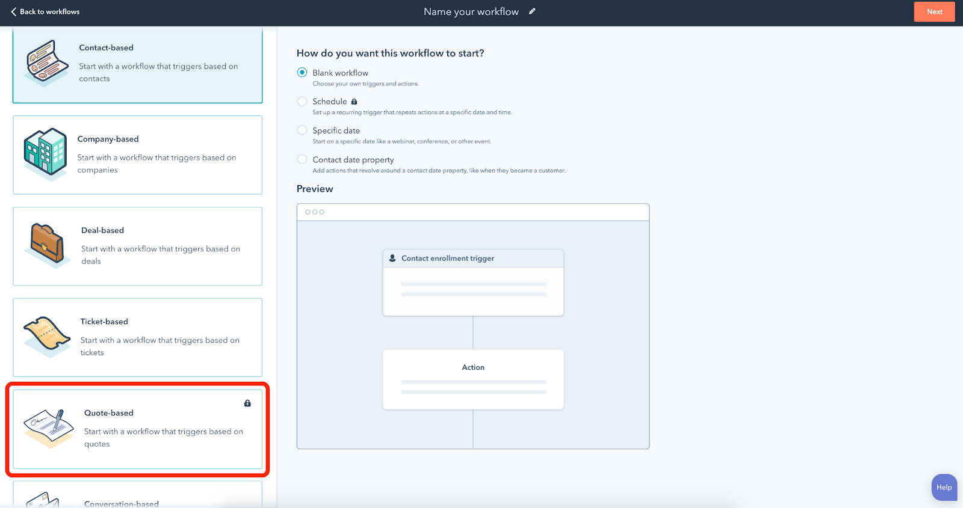The image size is (963, 508).
Task: Select the Contact date property radio button
Action: (x=302, y=159)
